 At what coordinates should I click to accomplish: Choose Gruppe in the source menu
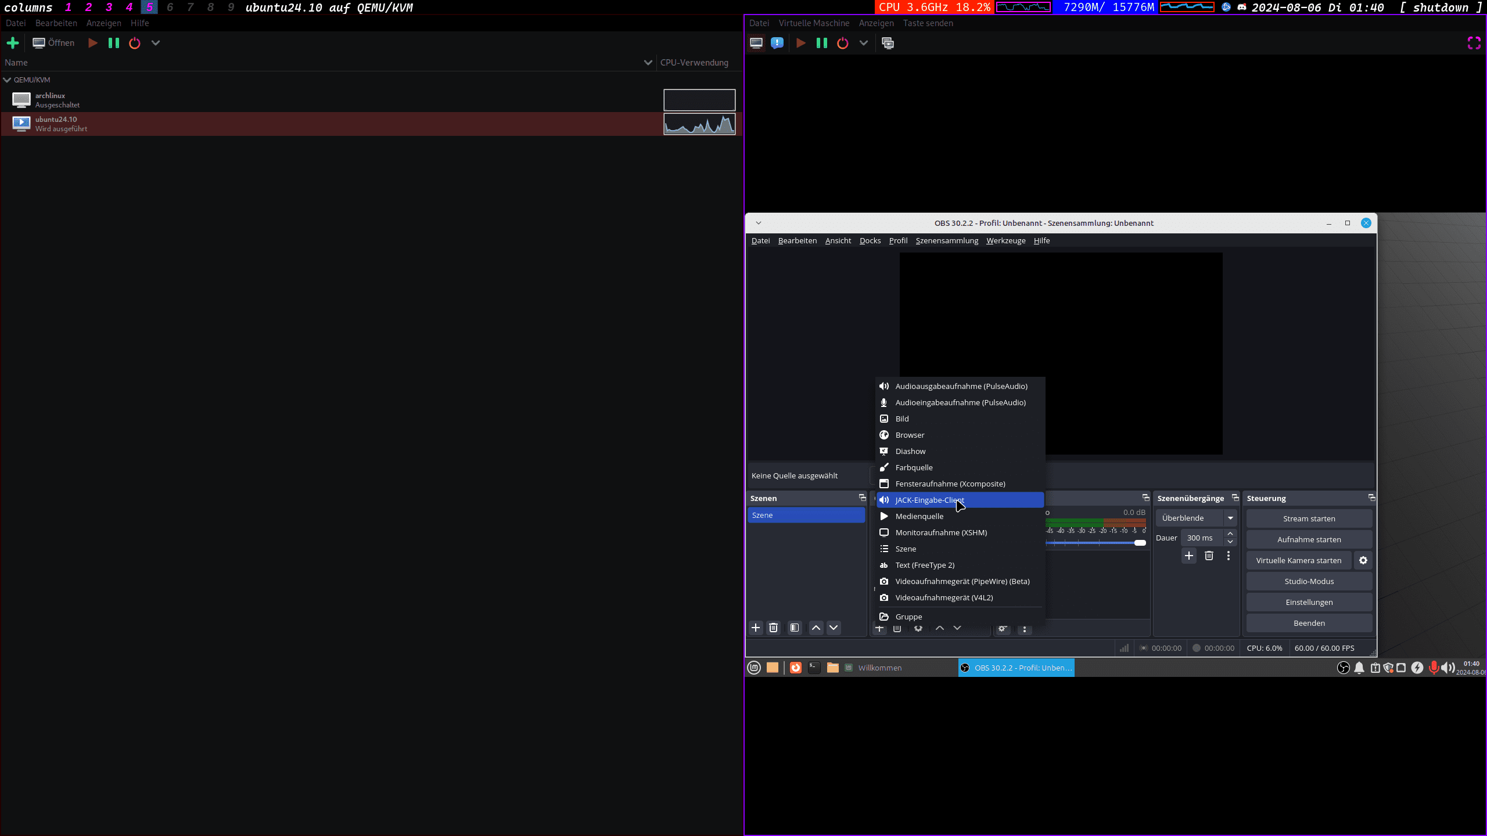pyautogui.click(x=960, y=617)
